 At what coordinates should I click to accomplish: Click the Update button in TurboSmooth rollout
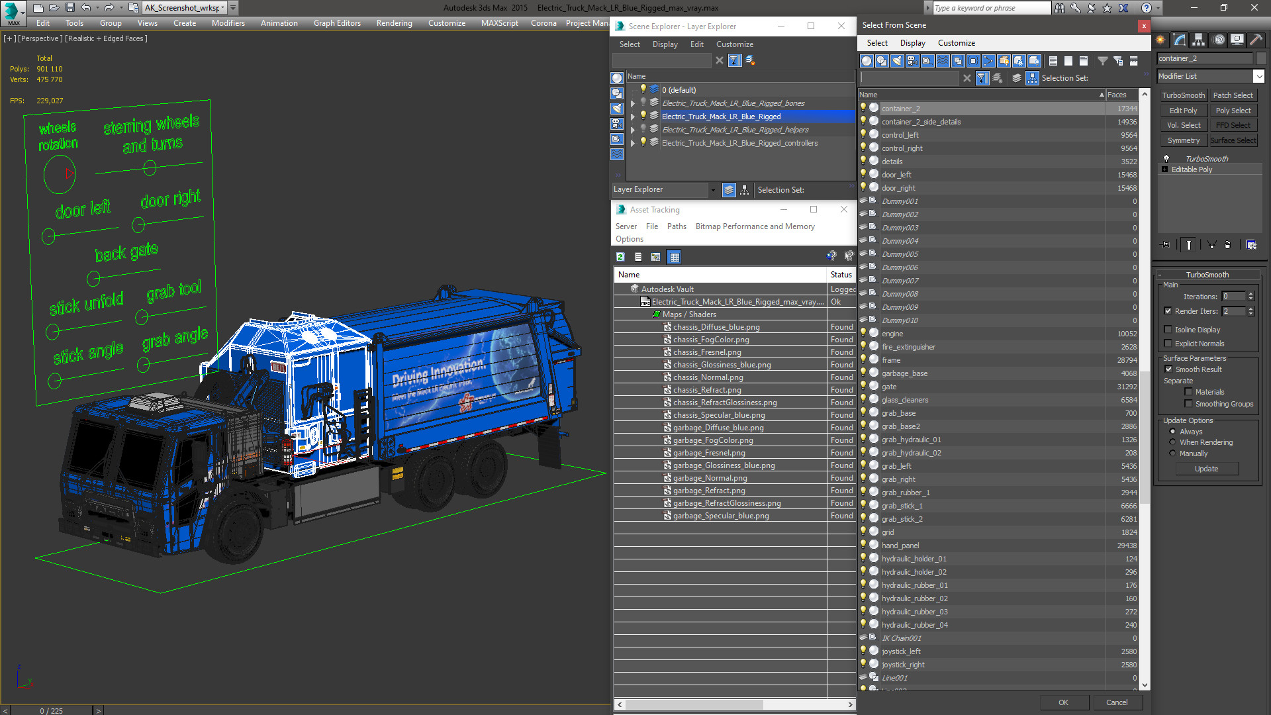click(1207, 469)
